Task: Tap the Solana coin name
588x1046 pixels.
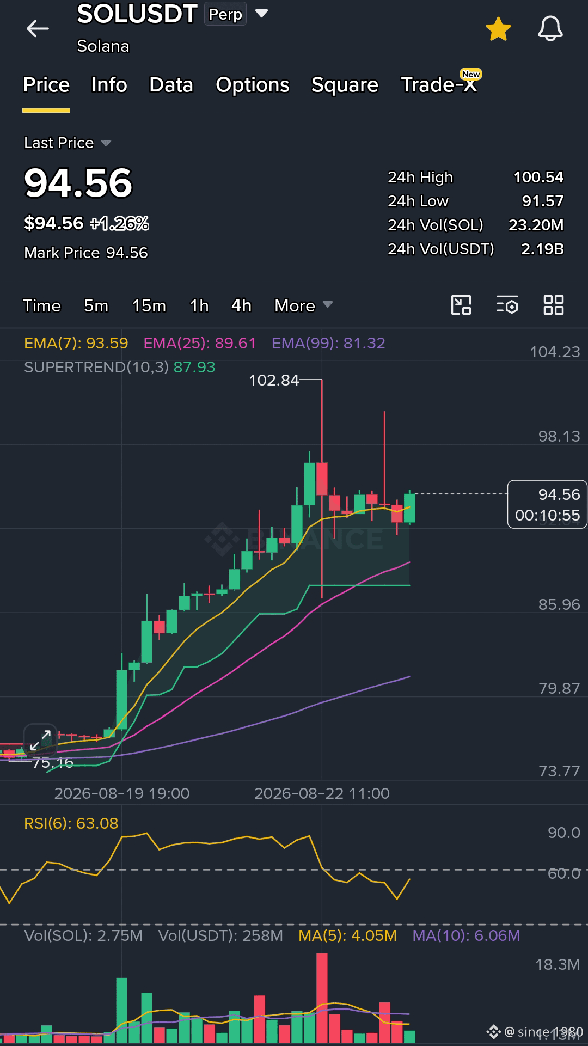Action: click(x=103, y=46)
